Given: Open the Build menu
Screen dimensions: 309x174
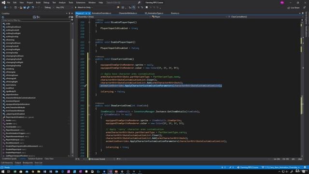Looking at the screenshot, I should 38,2.
